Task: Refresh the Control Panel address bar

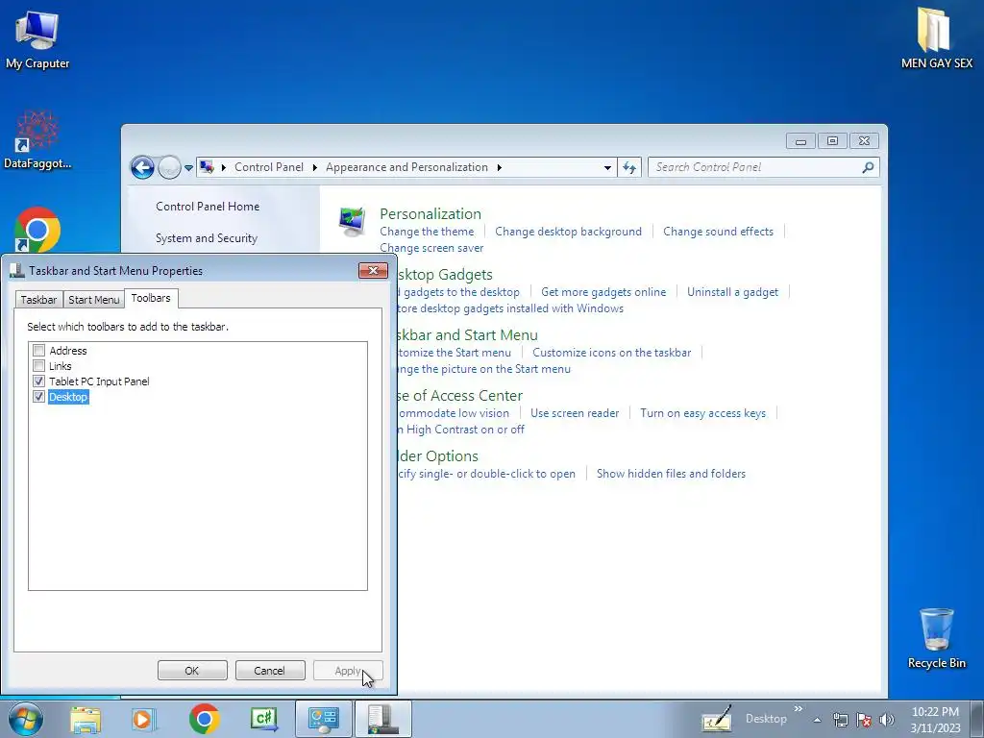Action: 629,167
